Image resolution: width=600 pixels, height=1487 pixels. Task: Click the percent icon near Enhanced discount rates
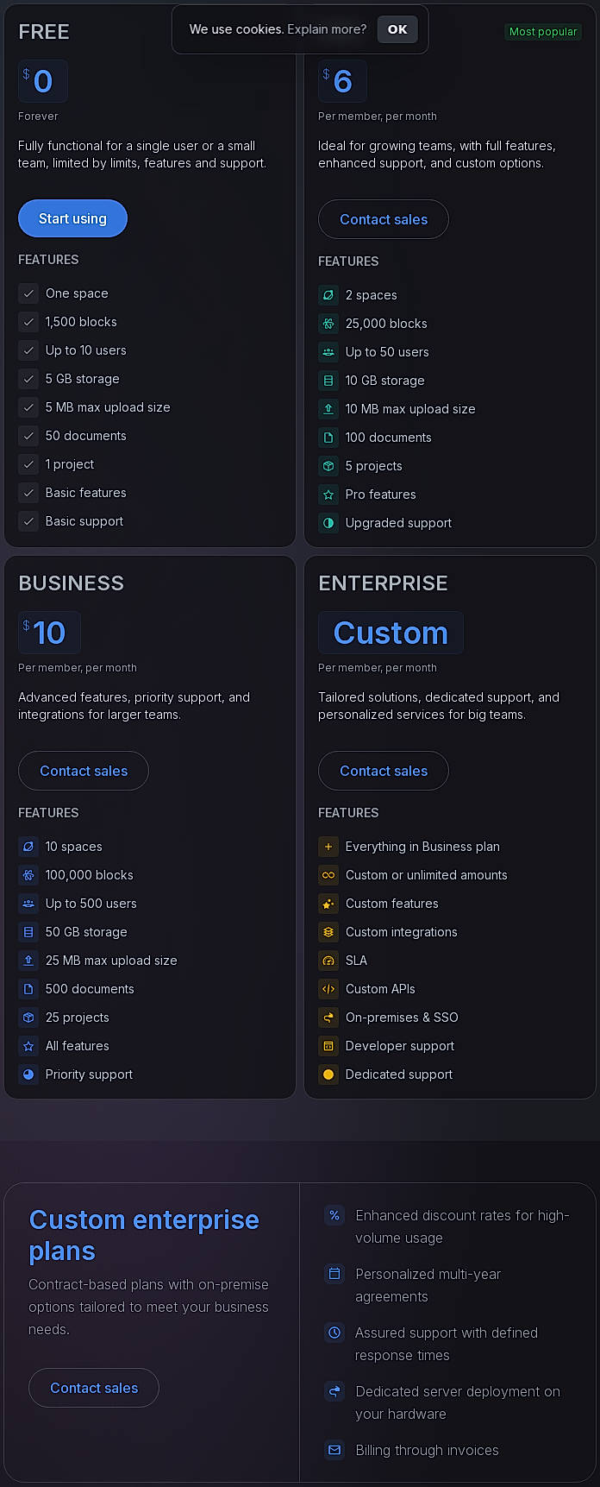pyautogui.click(x=334, y=1215)
